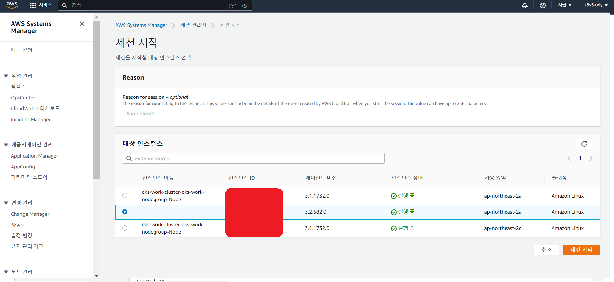Select the eks node in ap-northeast-2c
The width and height of the screenshot is (614, 282).
click(x=125, y=228)
